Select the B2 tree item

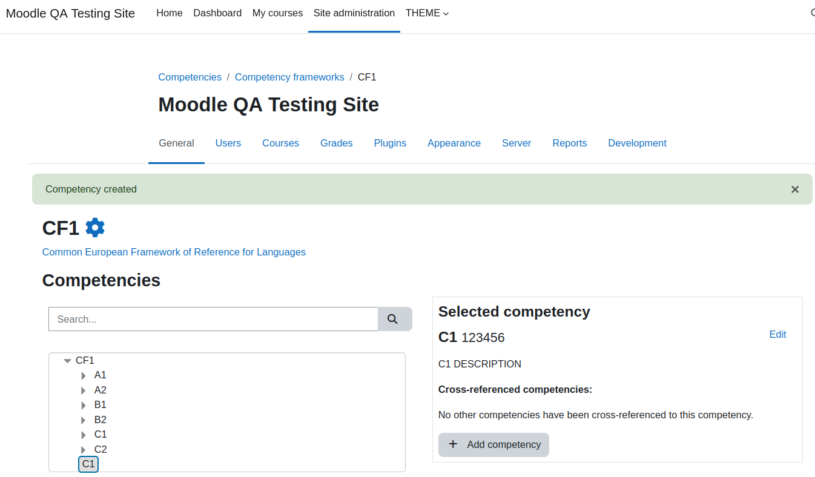tap(101, 419)
